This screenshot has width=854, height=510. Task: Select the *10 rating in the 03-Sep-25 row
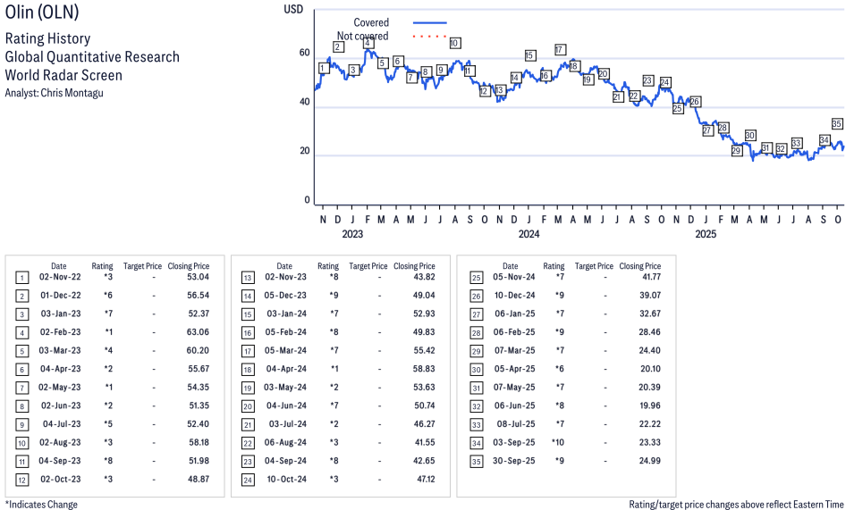click(x=554, y=443)
